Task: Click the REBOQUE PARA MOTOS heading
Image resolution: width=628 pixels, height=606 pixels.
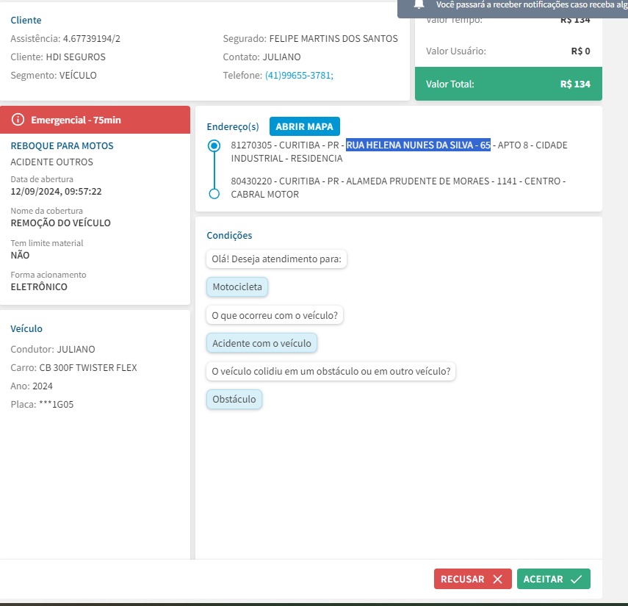Action: [x=62, y=145]
